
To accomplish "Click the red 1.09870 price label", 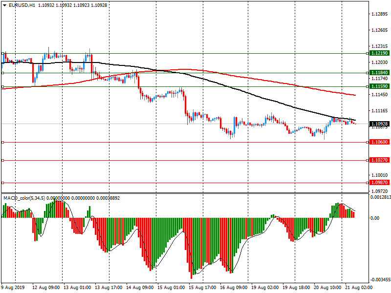I will pos(380,182).
